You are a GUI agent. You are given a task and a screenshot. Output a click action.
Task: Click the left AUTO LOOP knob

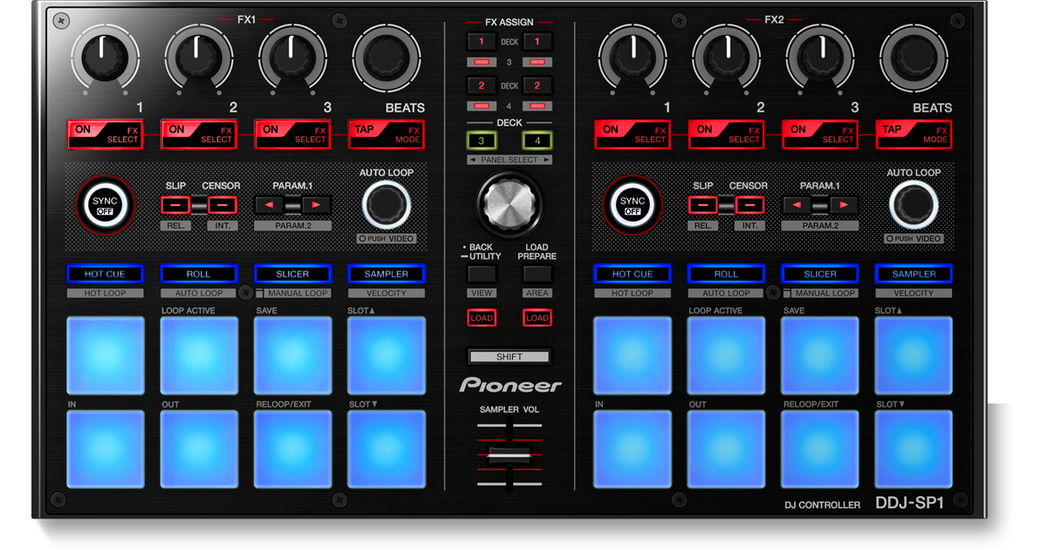click(x=386, y=205)
